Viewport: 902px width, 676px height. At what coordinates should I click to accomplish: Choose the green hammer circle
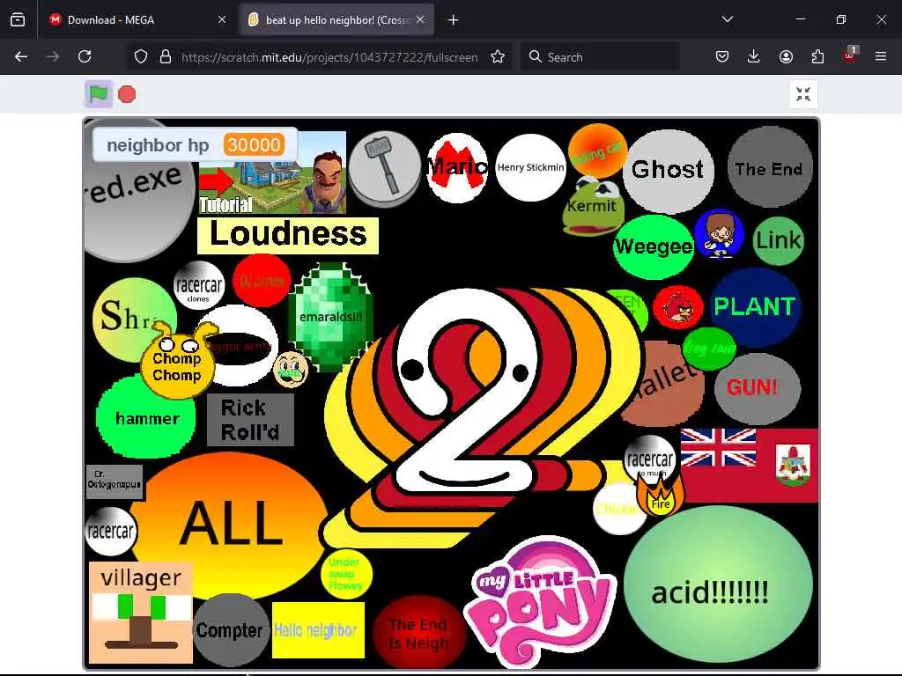point(145,416)
